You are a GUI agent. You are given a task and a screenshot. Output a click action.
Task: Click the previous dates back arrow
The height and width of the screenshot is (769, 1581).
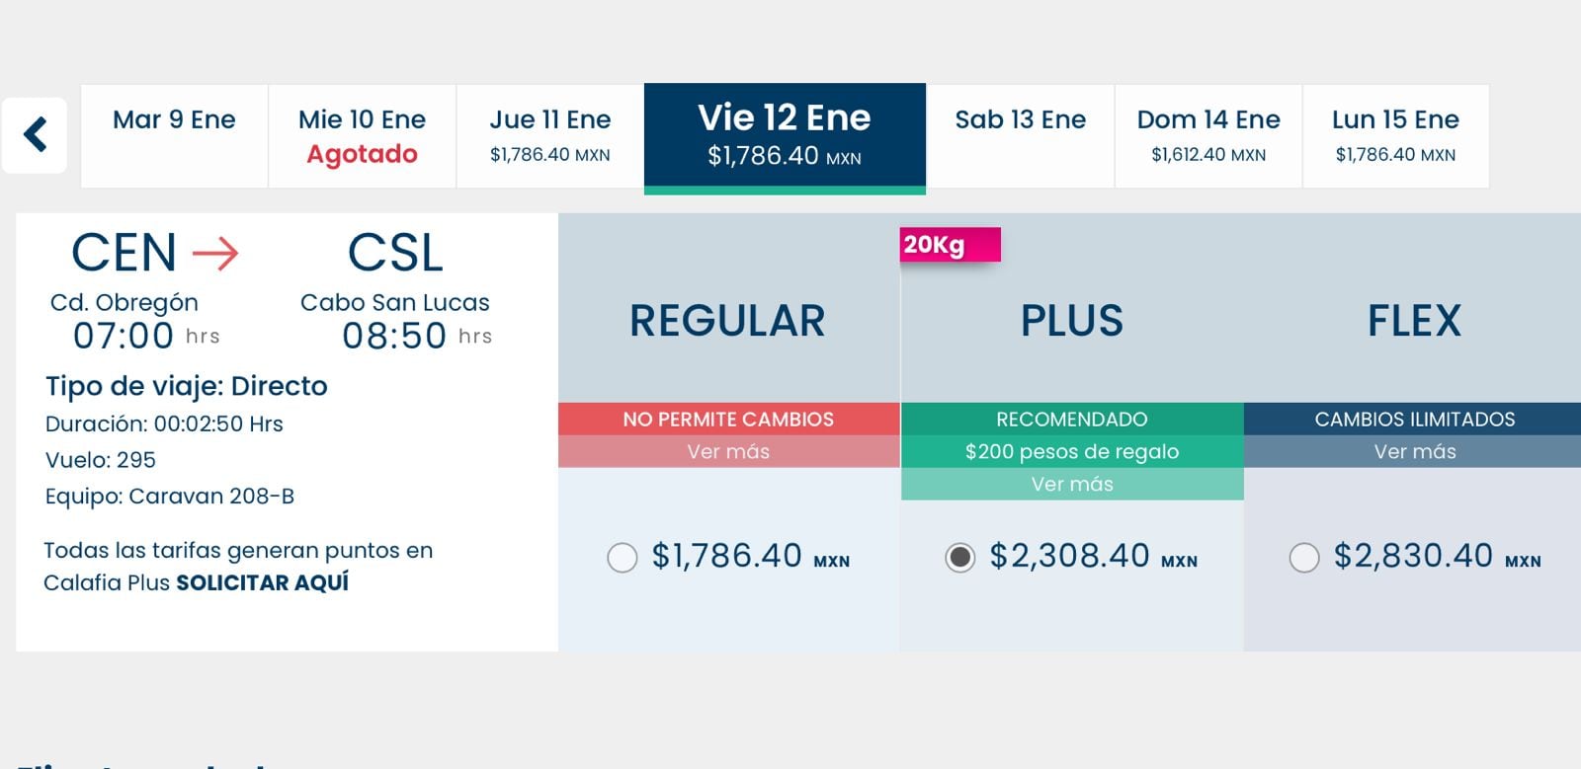tap(36, 135)
